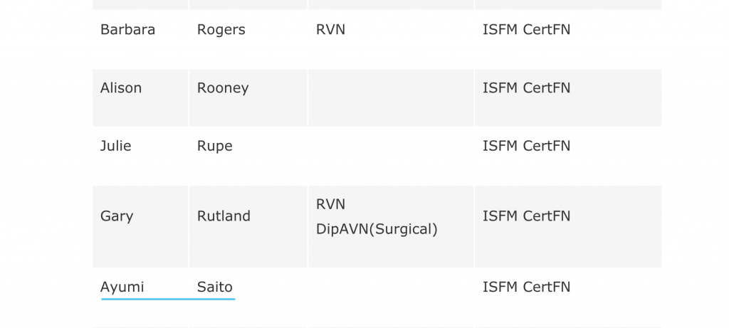
Task: Click the empty qualification cell in Rupe's row
Action: pos(391,156)
